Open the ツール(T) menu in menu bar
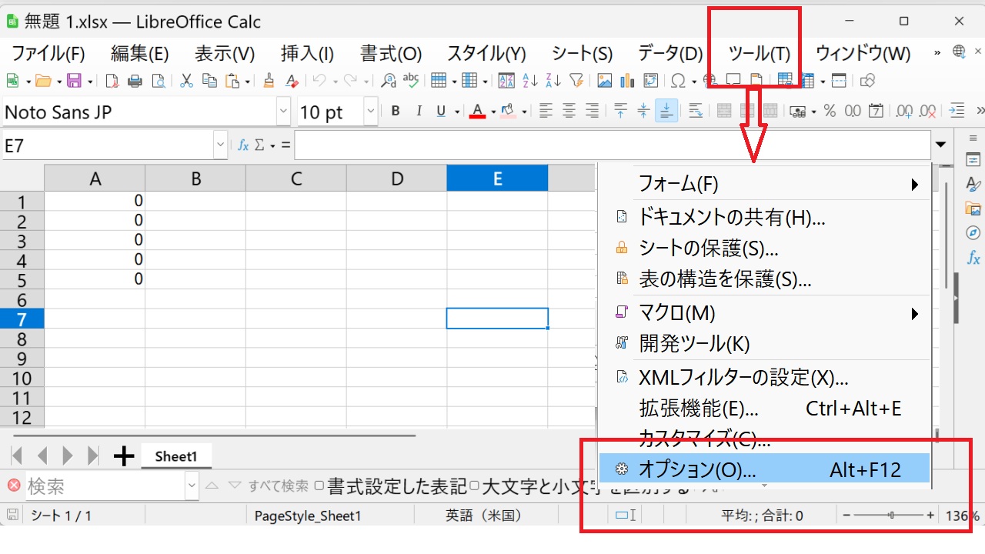Screen dimensions: 985x554 (x=759, y=53)
